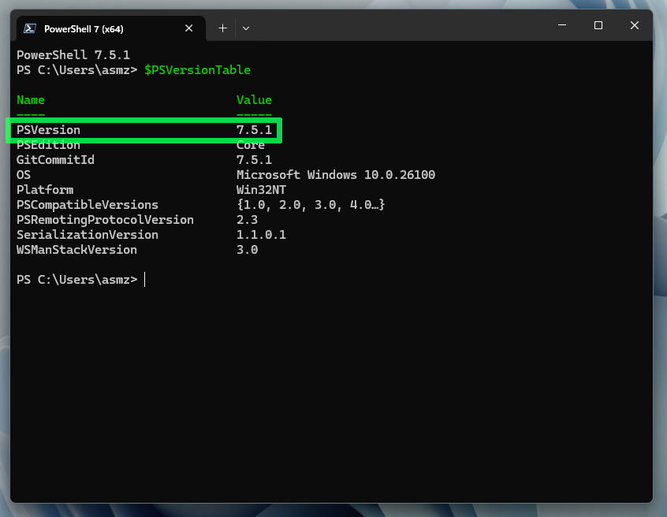The width and height of the screenshot is (667, 517).
Task: Click the PSCompatibleVersions value list
Action: click(x=311, y=205)
